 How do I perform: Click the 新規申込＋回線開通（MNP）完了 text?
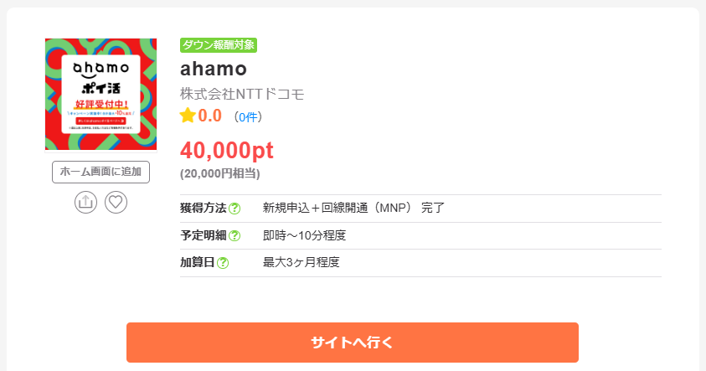click(353, 208)
